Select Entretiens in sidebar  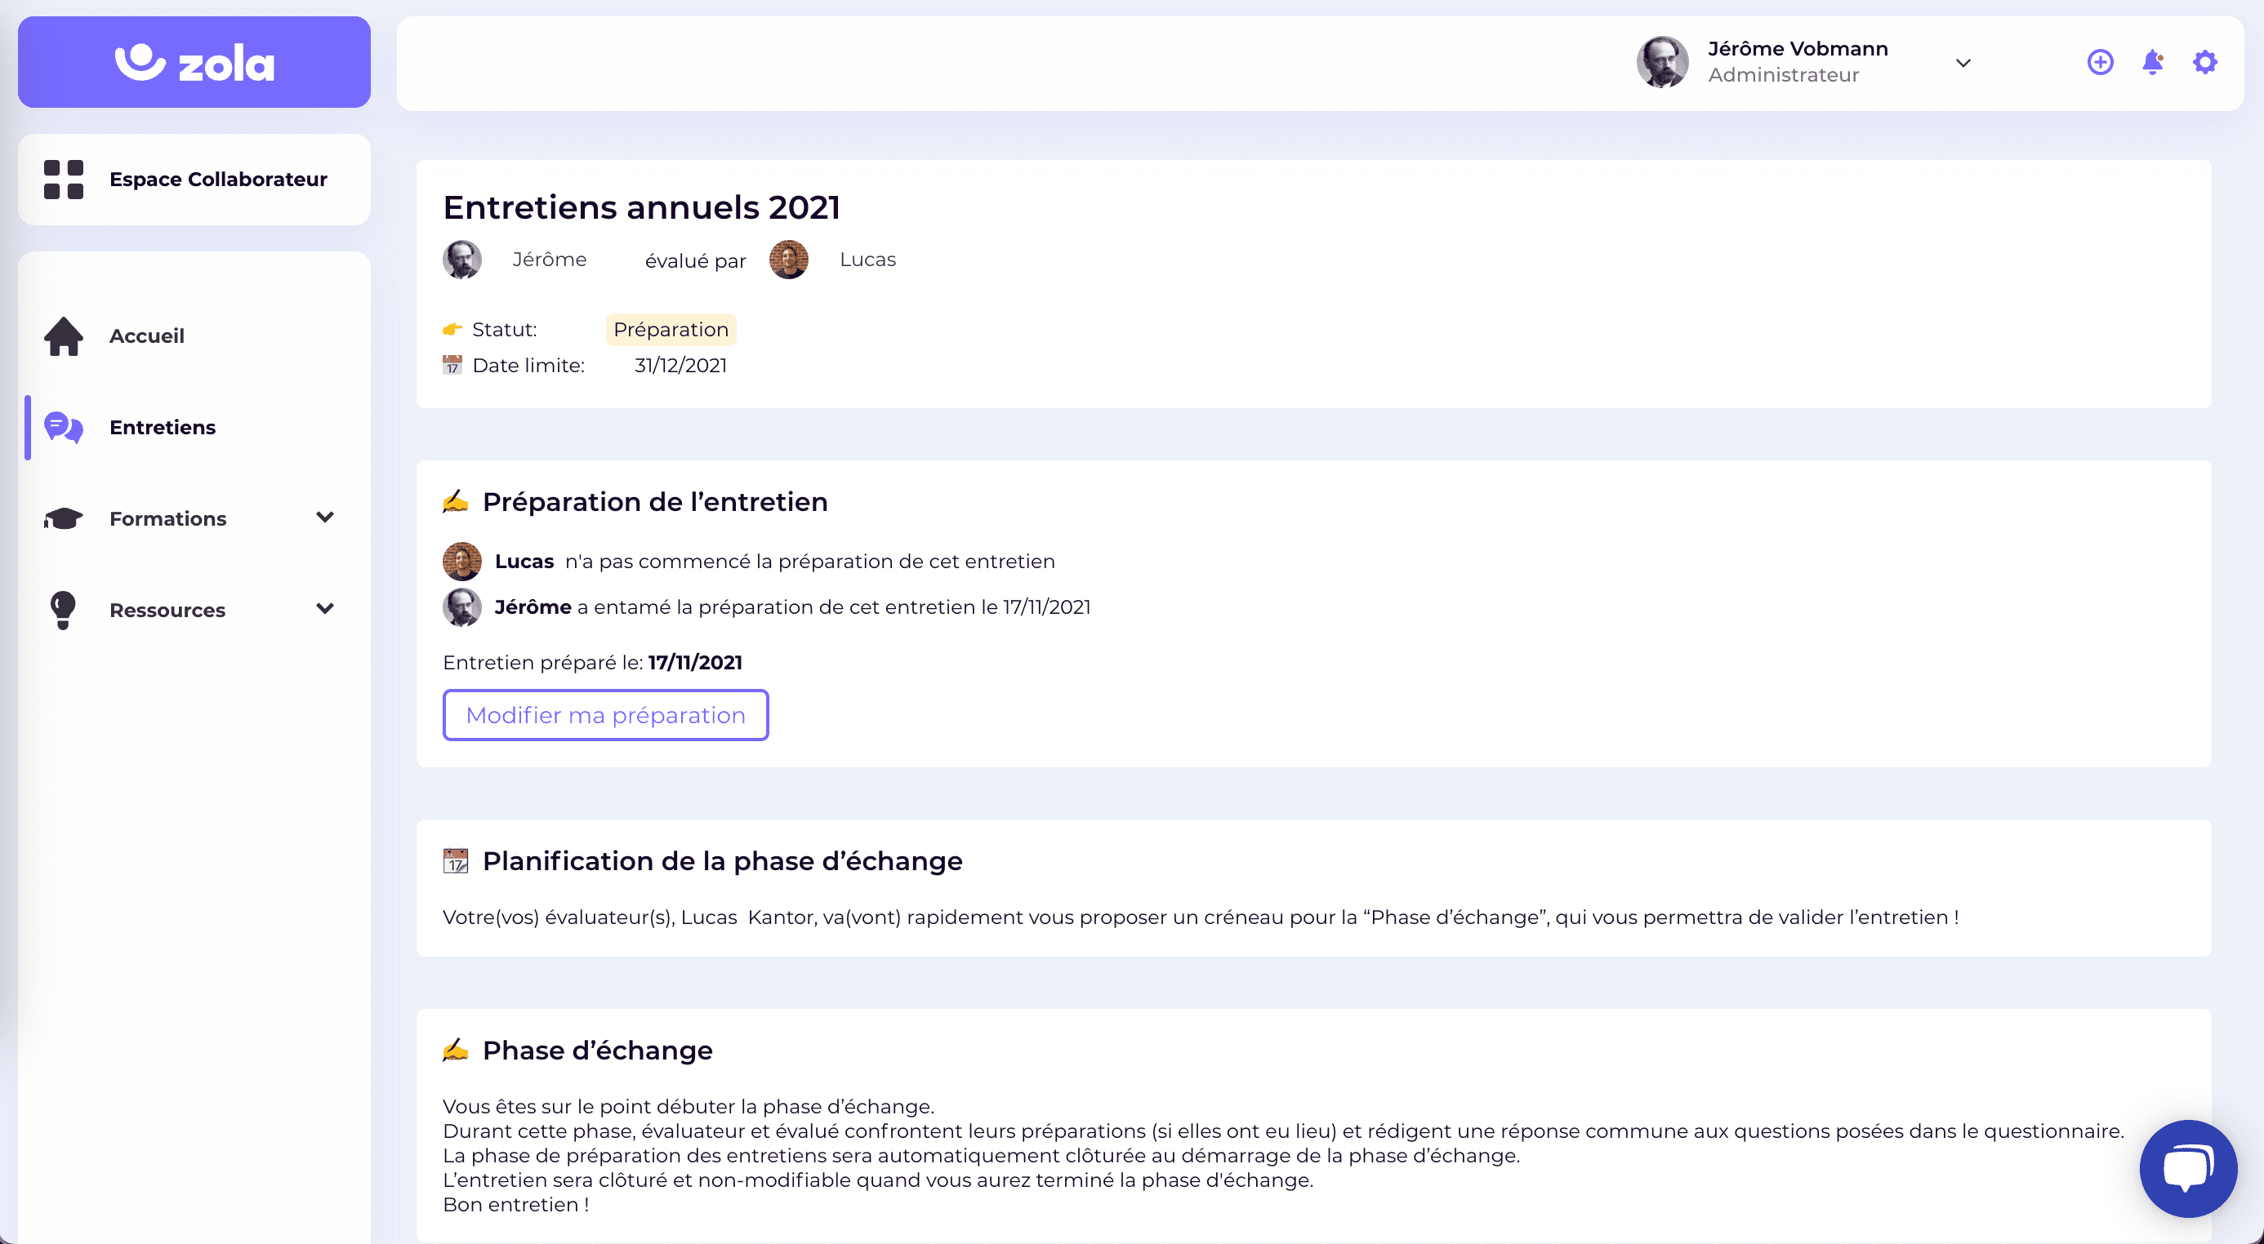[163, 427]
